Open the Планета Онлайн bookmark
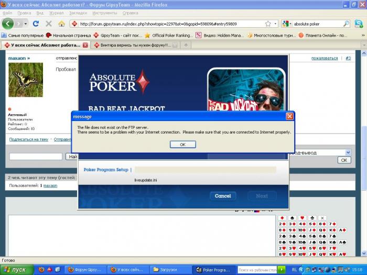 (x=323, y=35)
